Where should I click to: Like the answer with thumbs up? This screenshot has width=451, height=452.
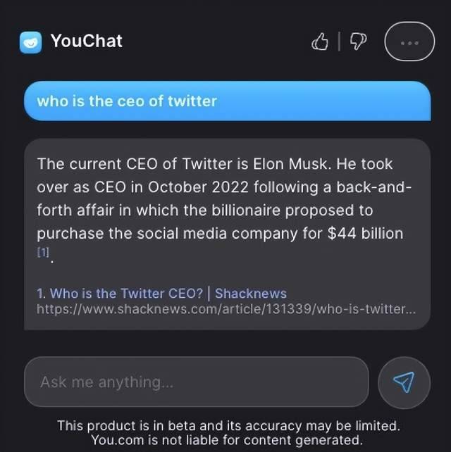[x=320, y=42]
